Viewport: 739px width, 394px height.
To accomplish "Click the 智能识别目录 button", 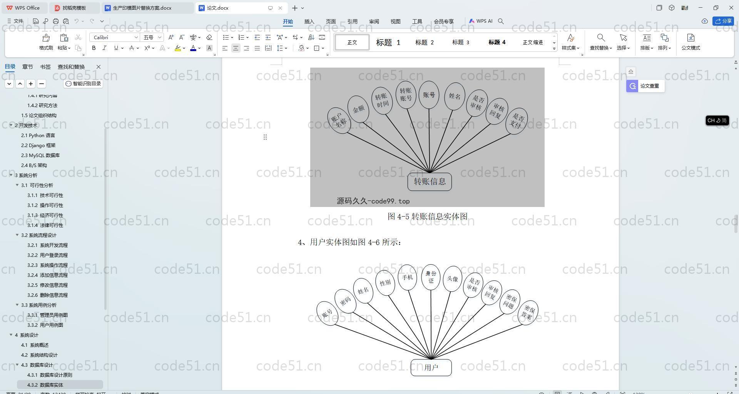I will point(83,84).
